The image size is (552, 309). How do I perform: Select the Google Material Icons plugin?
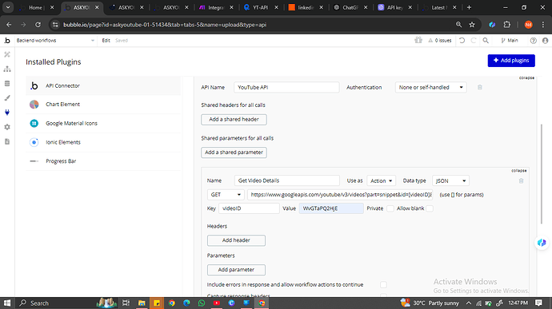tap(103, 124)
